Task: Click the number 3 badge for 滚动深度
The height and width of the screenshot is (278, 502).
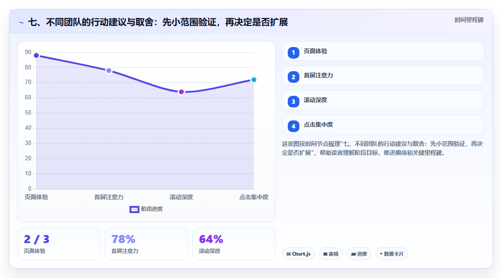Action: [x=293, y=102]
